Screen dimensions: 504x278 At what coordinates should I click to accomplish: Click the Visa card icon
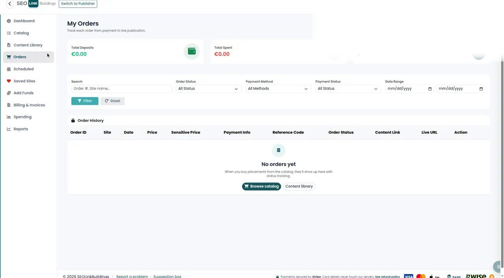[x=408, y=276]
